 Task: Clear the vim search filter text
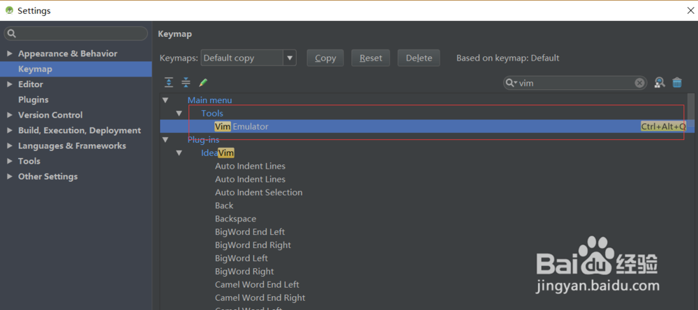(639, 83)
